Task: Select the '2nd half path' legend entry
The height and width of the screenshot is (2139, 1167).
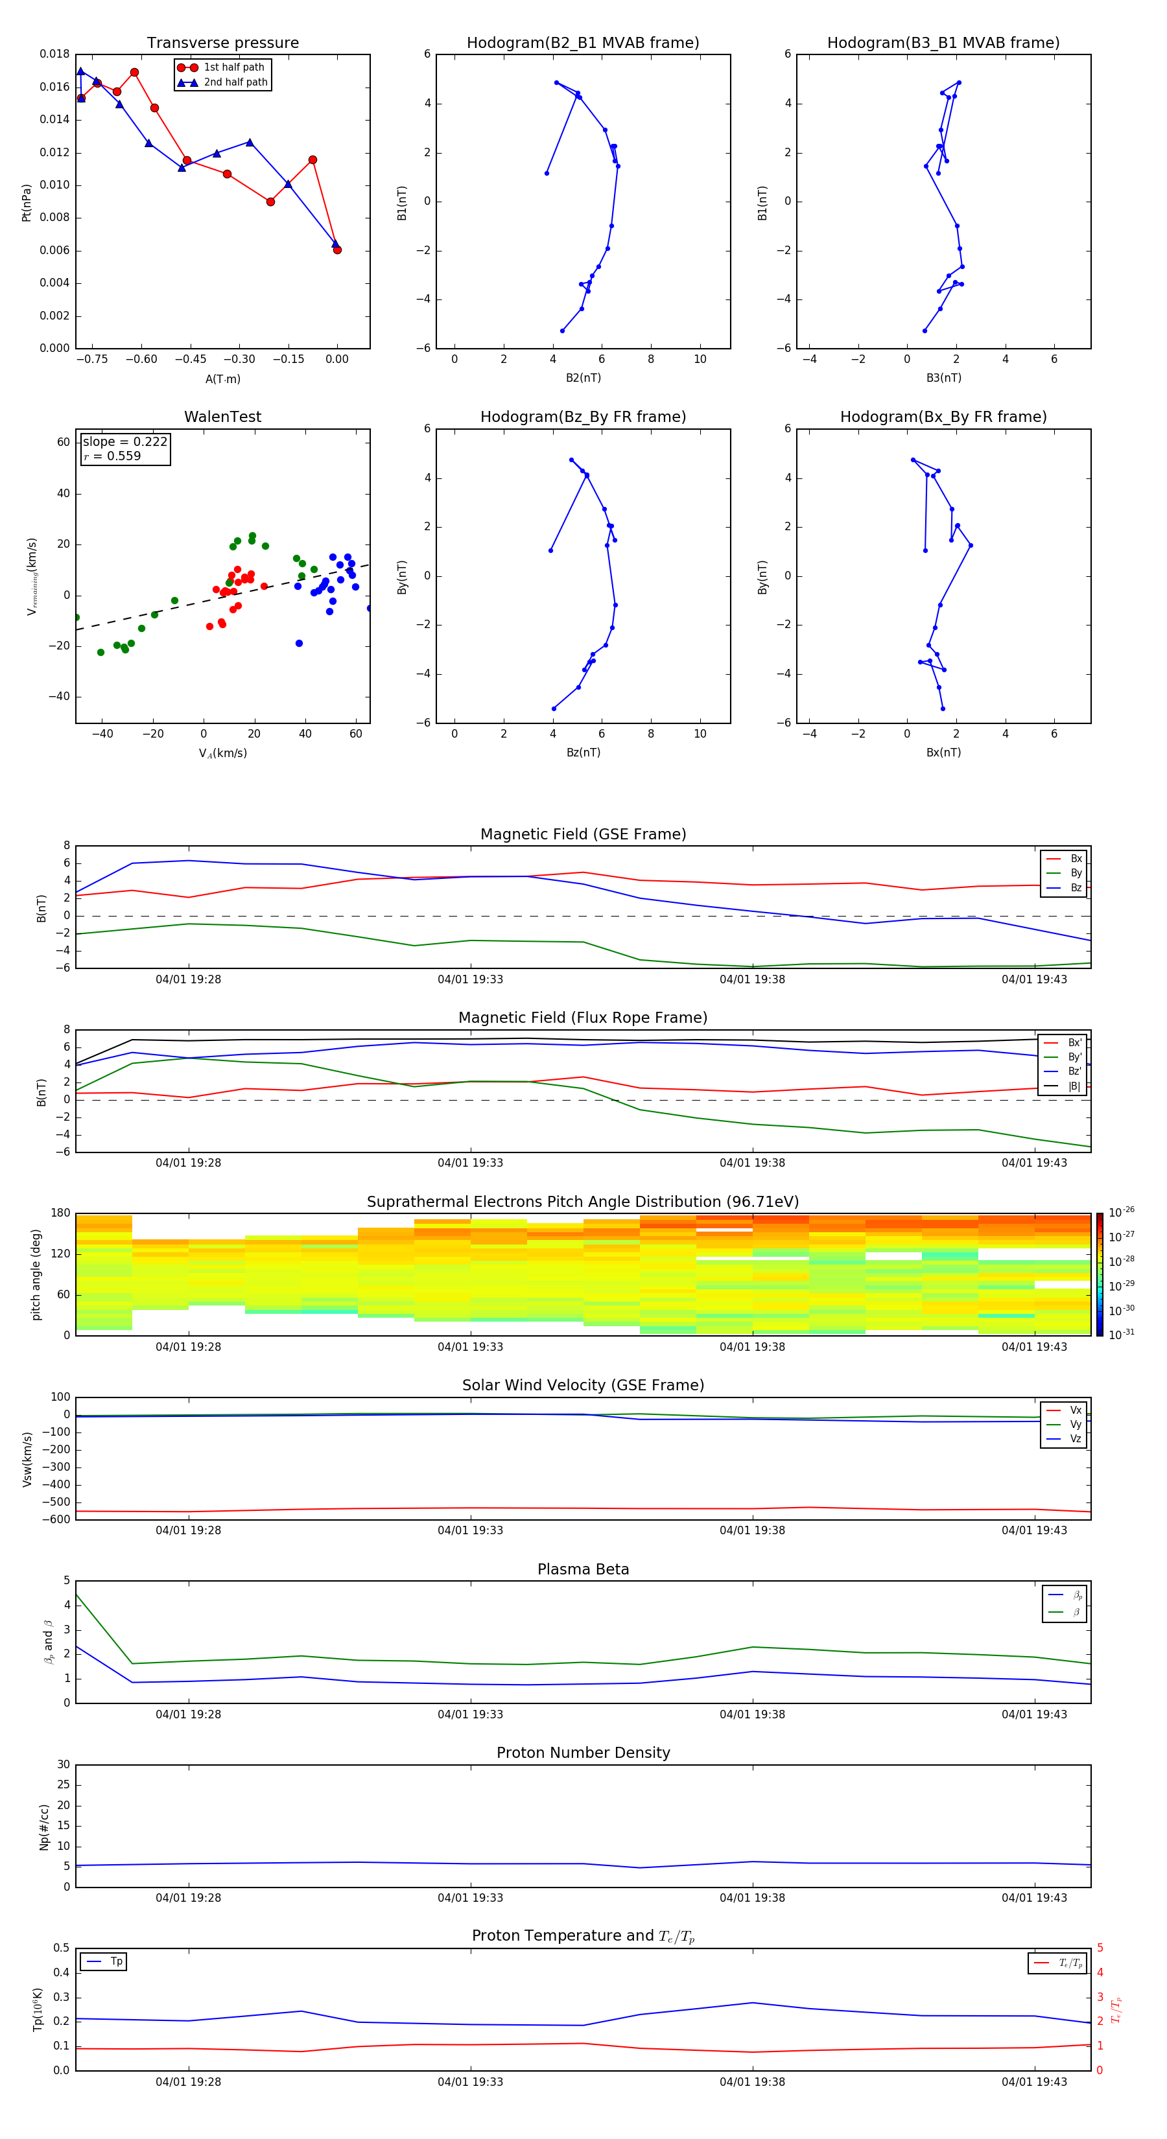Action: point(222,82)
